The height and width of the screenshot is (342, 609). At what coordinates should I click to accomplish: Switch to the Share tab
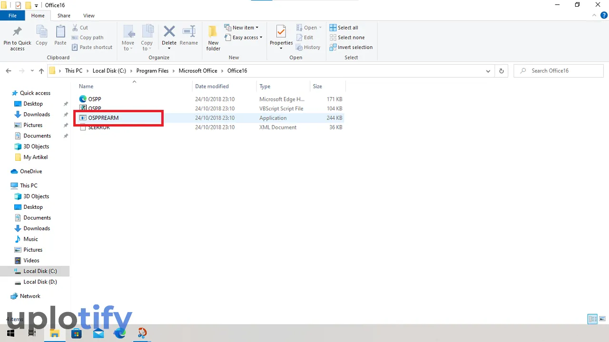64,16
